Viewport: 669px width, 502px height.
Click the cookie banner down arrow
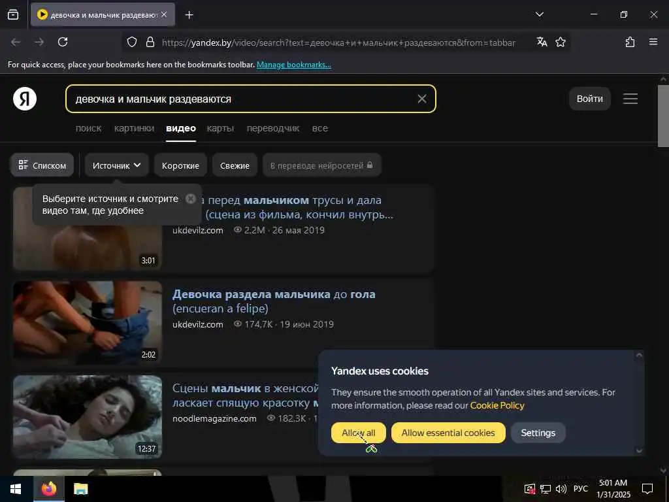[639, 450]
